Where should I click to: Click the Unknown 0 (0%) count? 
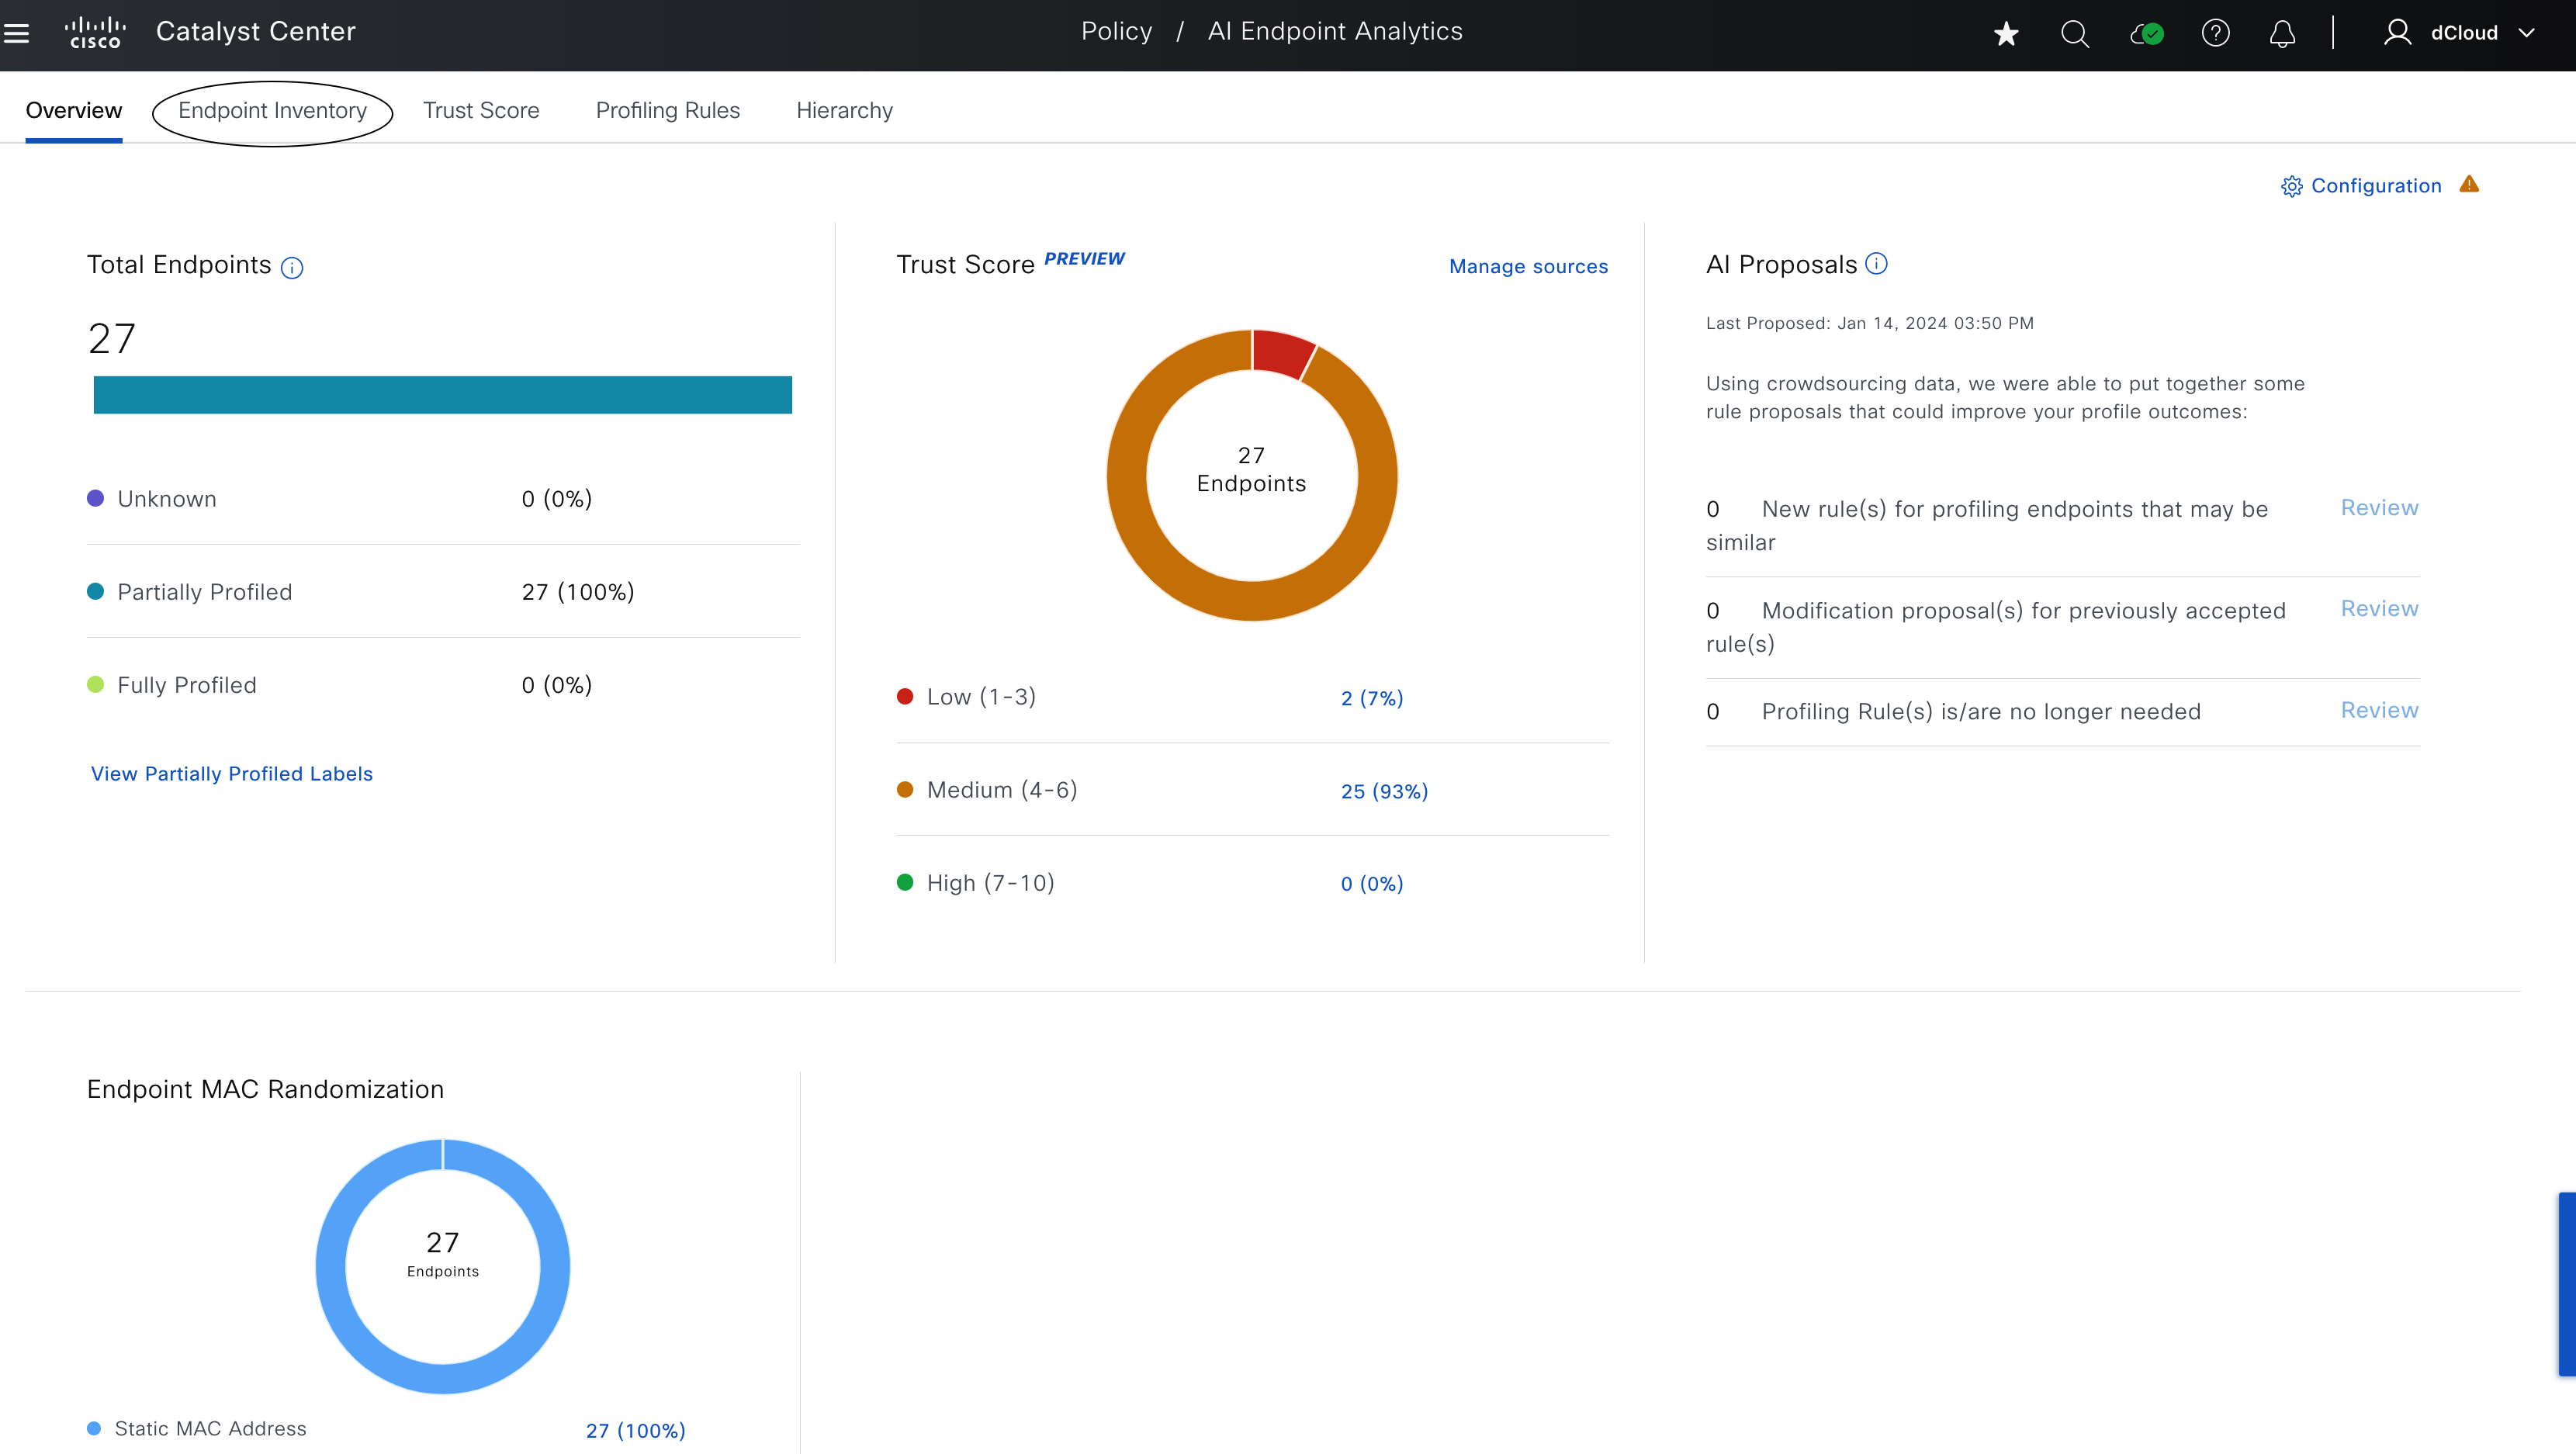(x=557, y=499)
